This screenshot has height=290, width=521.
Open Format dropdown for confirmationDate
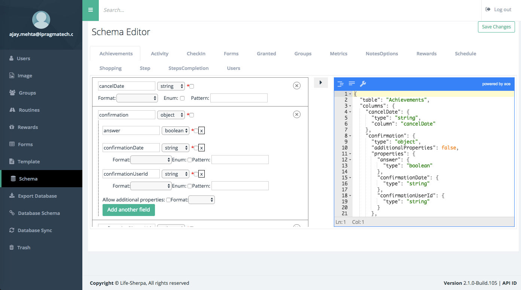(x=151, y=160)
